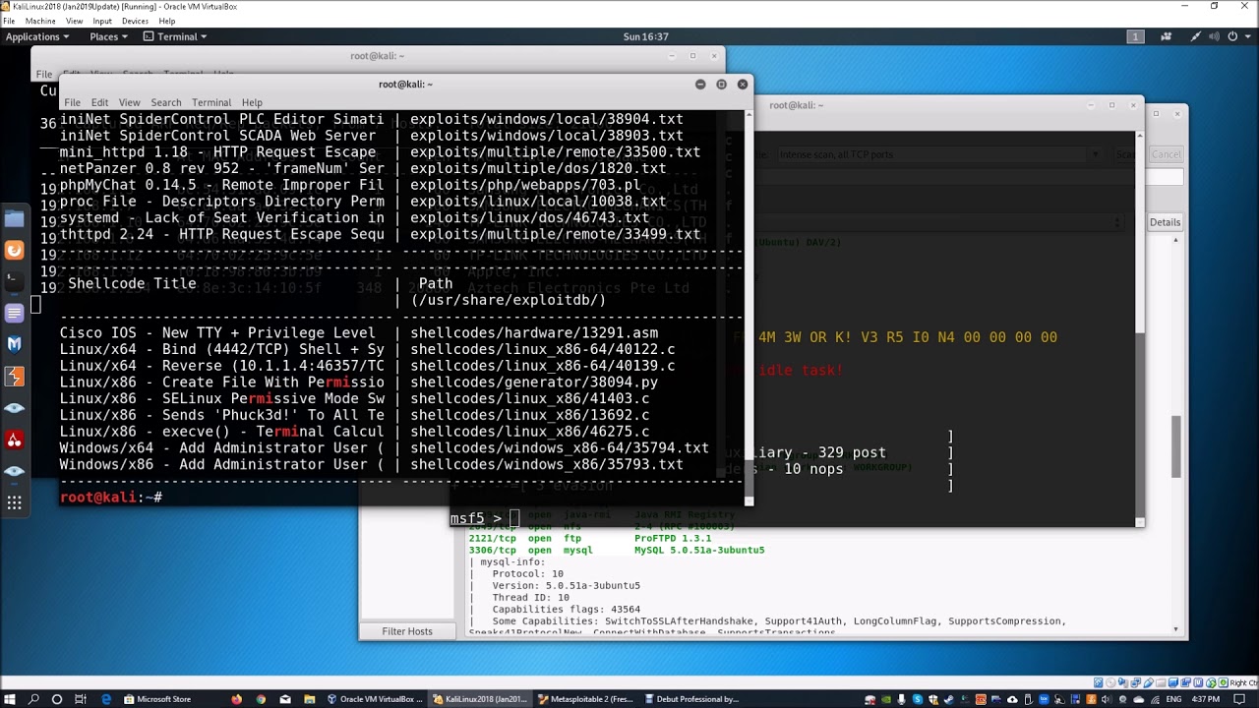Click the clock Sun 16:37 in top bar
The image size is (1259, 708).
[646, 36]
